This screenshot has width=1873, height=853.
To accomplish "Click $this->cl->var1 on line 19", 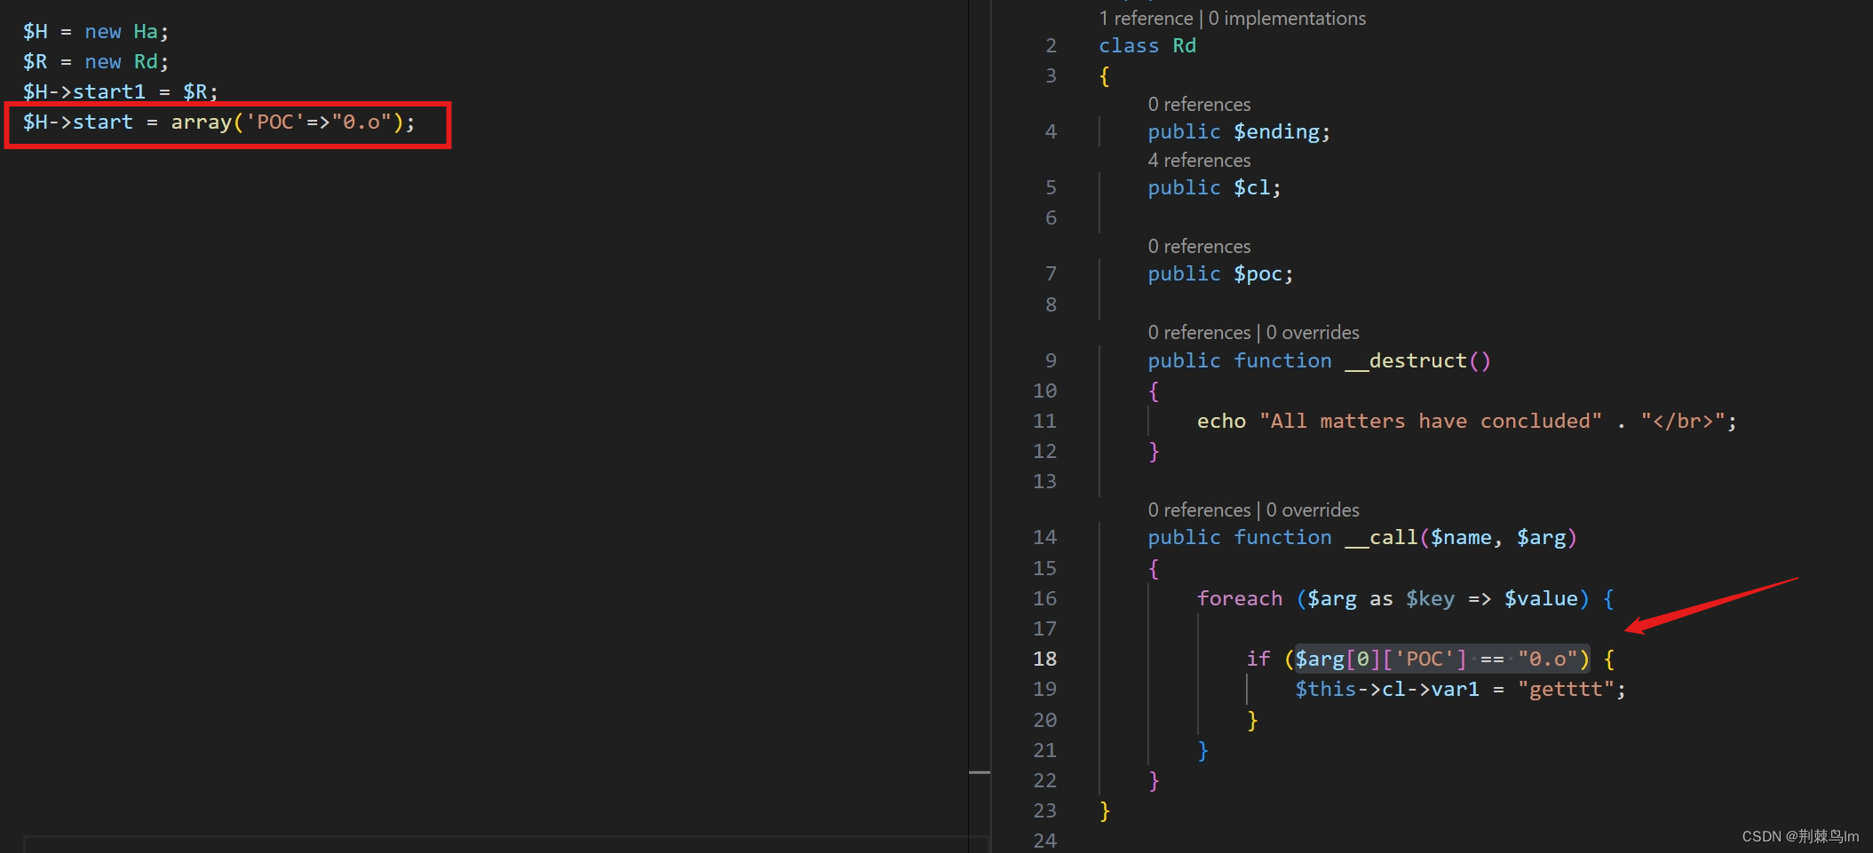I will (1387, 689).
